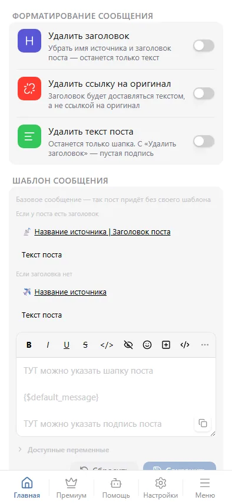Click the red broken-link icon
This screenshot has width=232, height=503.
pyautogui.click(x=29, y=89)
